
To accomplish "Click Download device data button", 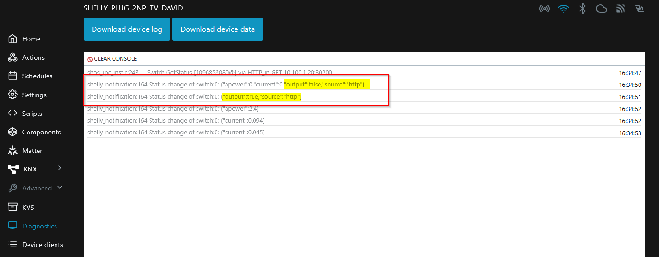I will (217, 29).
